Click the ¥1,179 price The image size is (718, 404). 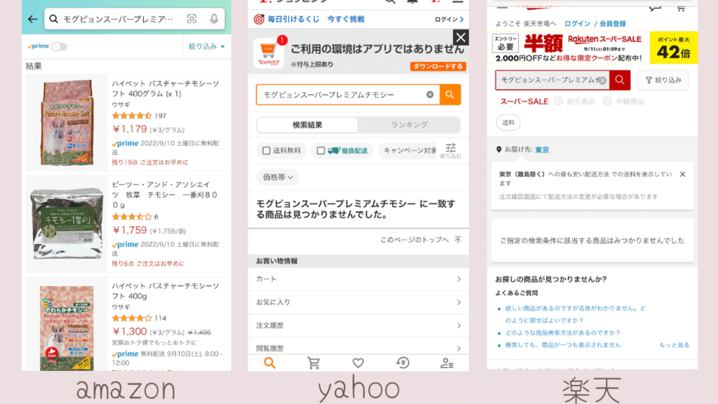tap(130, 129)
